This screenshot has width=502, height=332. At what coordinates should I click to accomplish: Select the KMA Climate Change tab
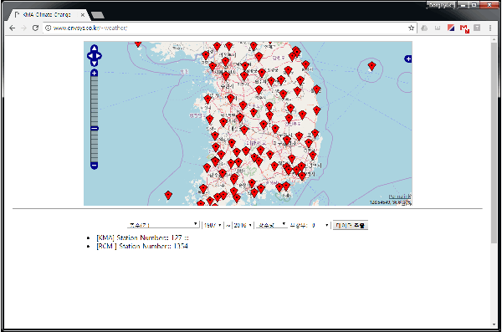pyautogui.click(x=47, y=15)
